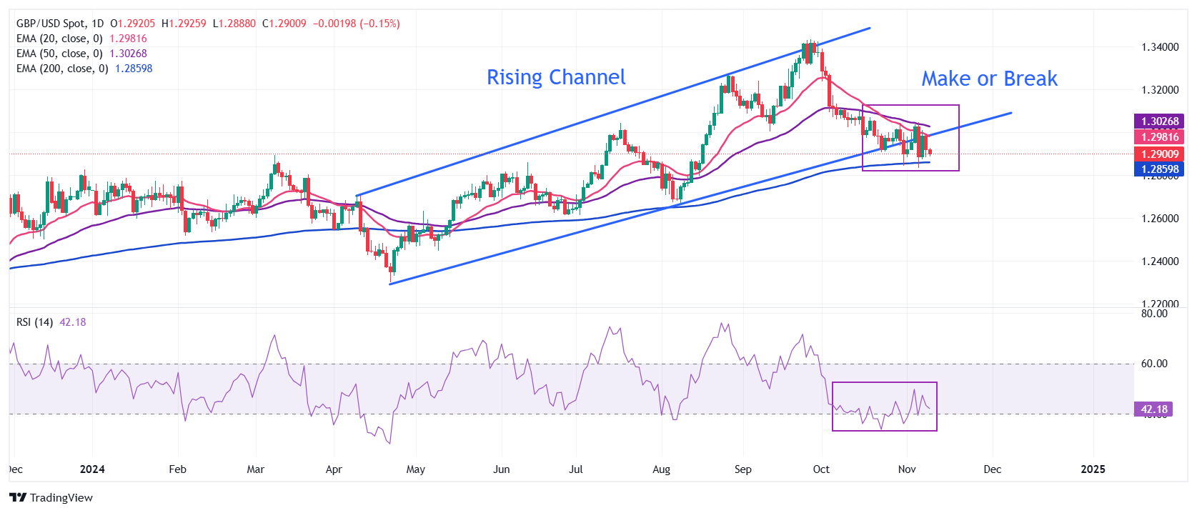Image resolution: width=1197 pixels, height=513 pixels.
Task: Select the EMA 50 indicator legend
Action: click(59, 54)
